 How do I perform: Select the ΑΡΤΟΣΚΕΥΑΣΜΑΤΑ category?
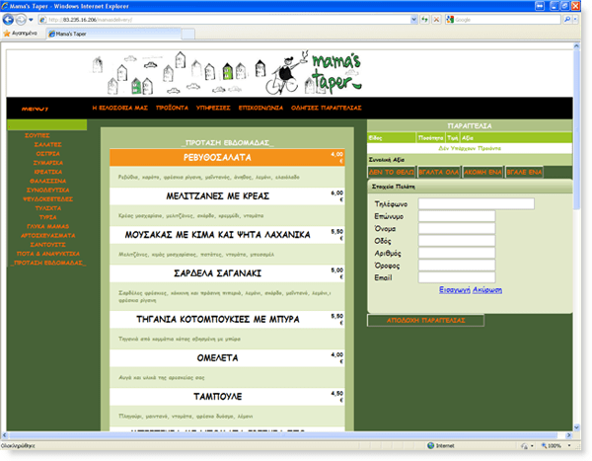click(48, 235)
